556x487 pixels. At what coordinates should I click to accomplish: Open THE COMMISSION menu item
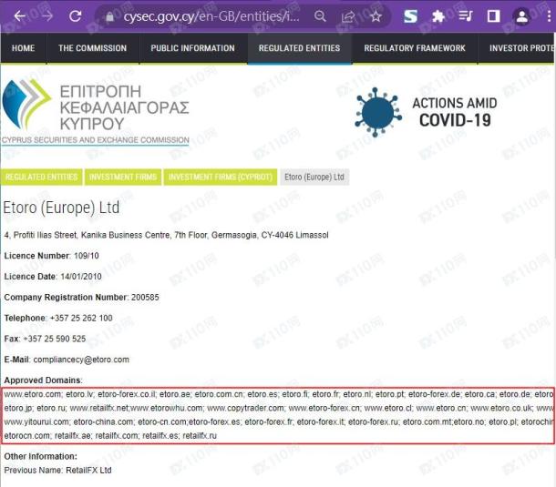point(93,48)
